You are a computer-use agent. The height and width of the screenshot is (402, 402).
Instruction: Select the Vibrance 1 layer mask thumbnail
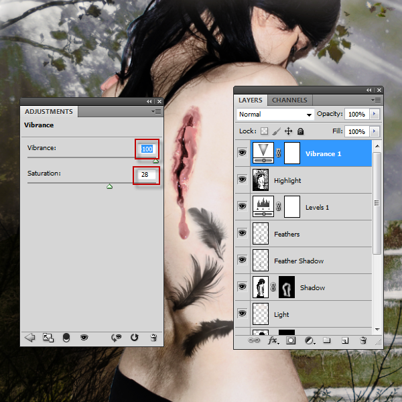tap(292, 153)
